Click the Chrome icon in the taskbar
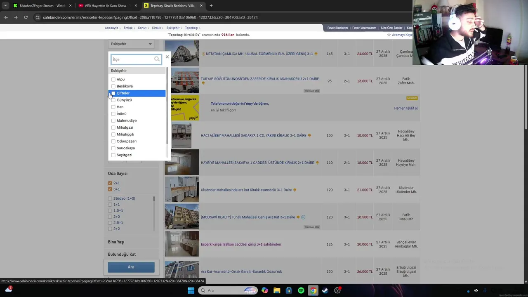Viewport: 528px width, 297px height. pyautogui.click(x=313, y=290)
